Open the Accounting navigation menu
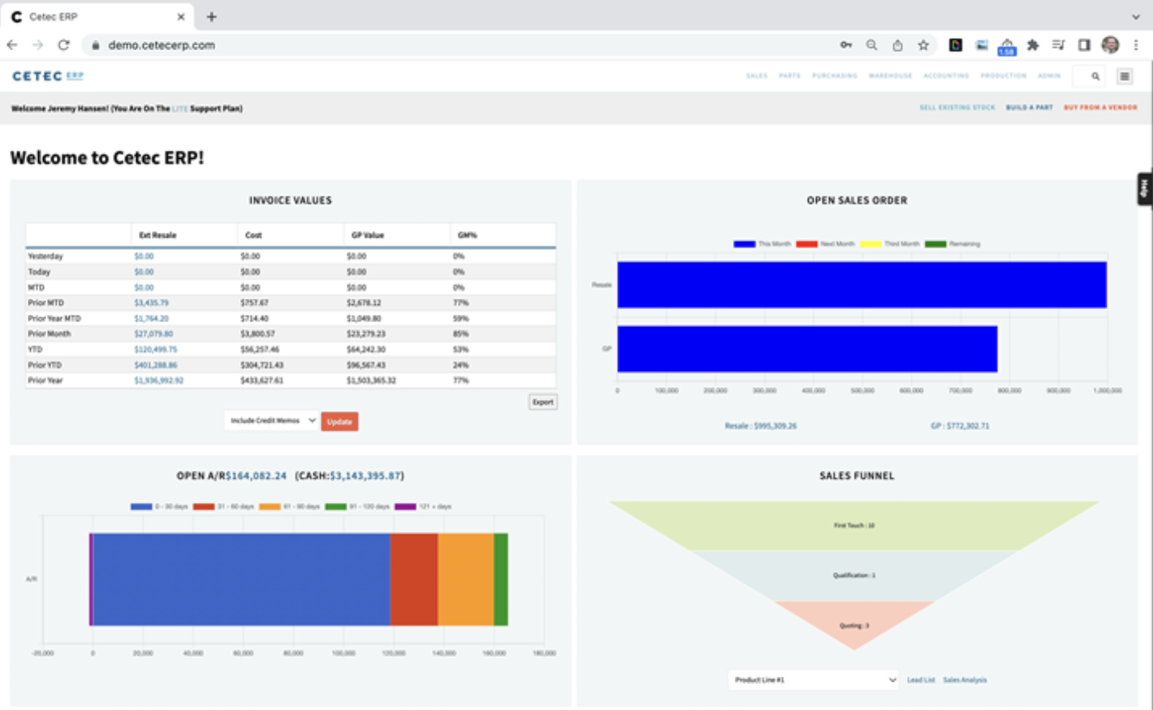 946,76
